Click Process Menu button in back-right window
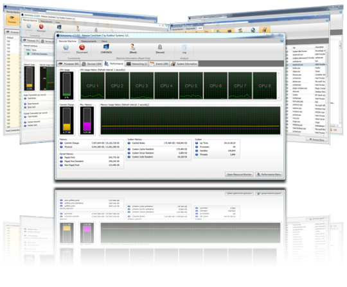This screenshot has height=287, width=347. 317,140
